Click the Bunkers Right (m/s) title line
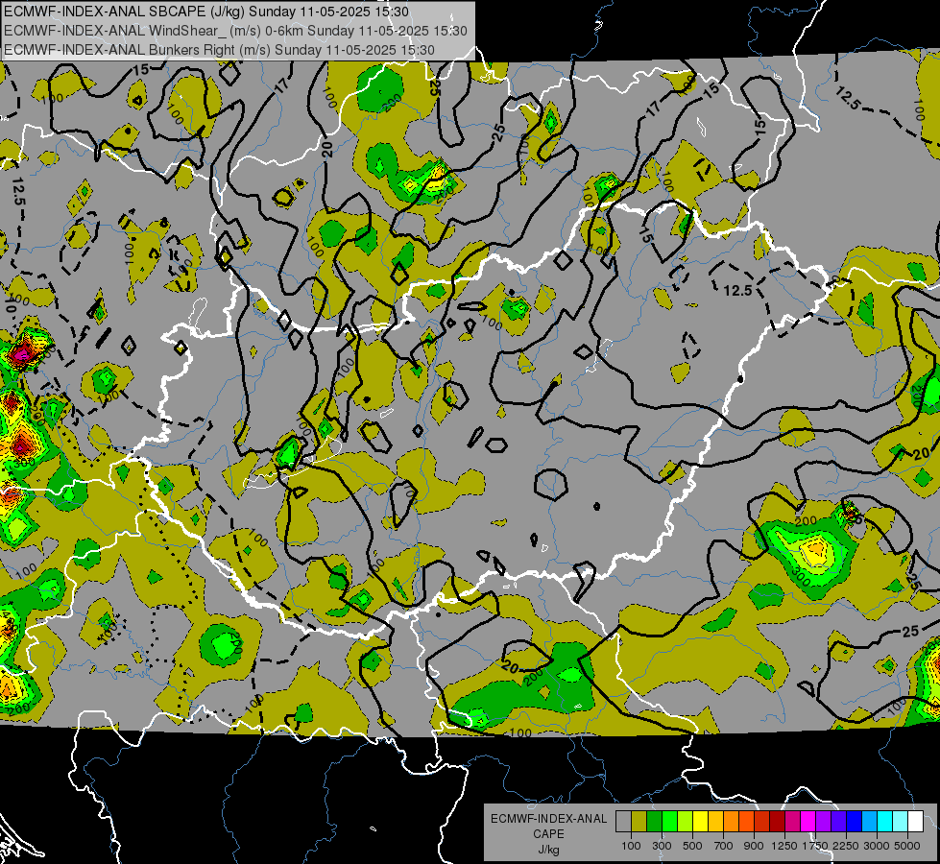 pos(219,50)
